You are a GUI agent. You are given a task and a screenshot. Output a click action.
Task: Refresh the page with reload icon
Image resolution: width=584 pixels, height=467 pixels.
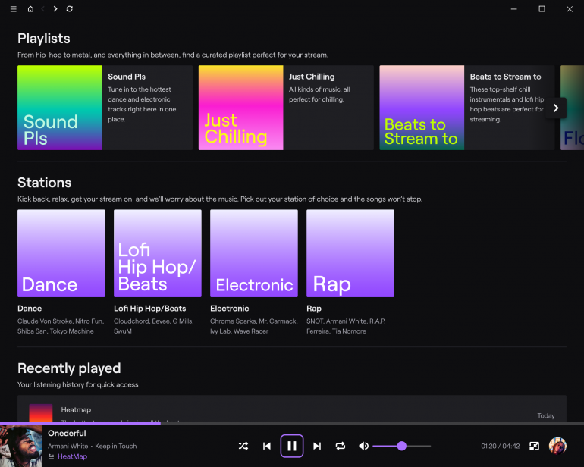point(70,9)
